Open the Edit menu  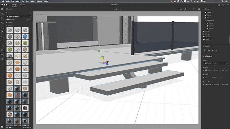point(28,1)
